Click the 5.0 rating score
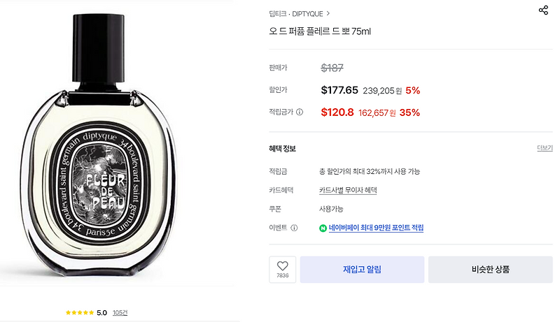The image size is (560, 322). (101, 313)
